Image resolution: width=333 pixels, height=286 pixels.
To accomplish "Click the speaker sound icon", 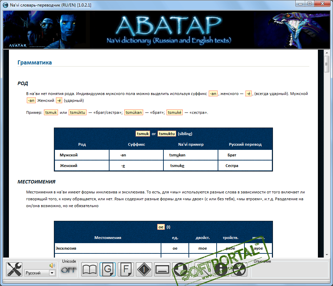I will click(x=52, y=265).
